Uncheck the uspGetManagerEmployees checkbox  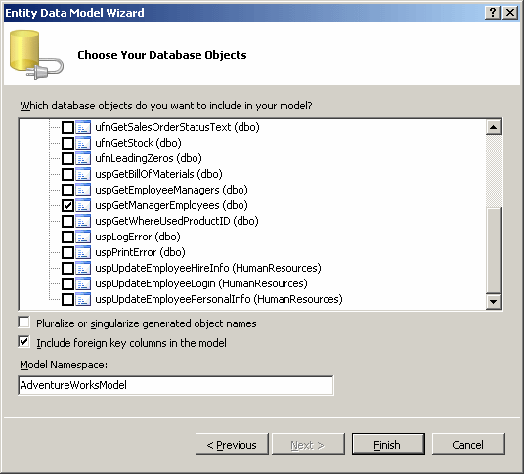[x=67, y=205]
